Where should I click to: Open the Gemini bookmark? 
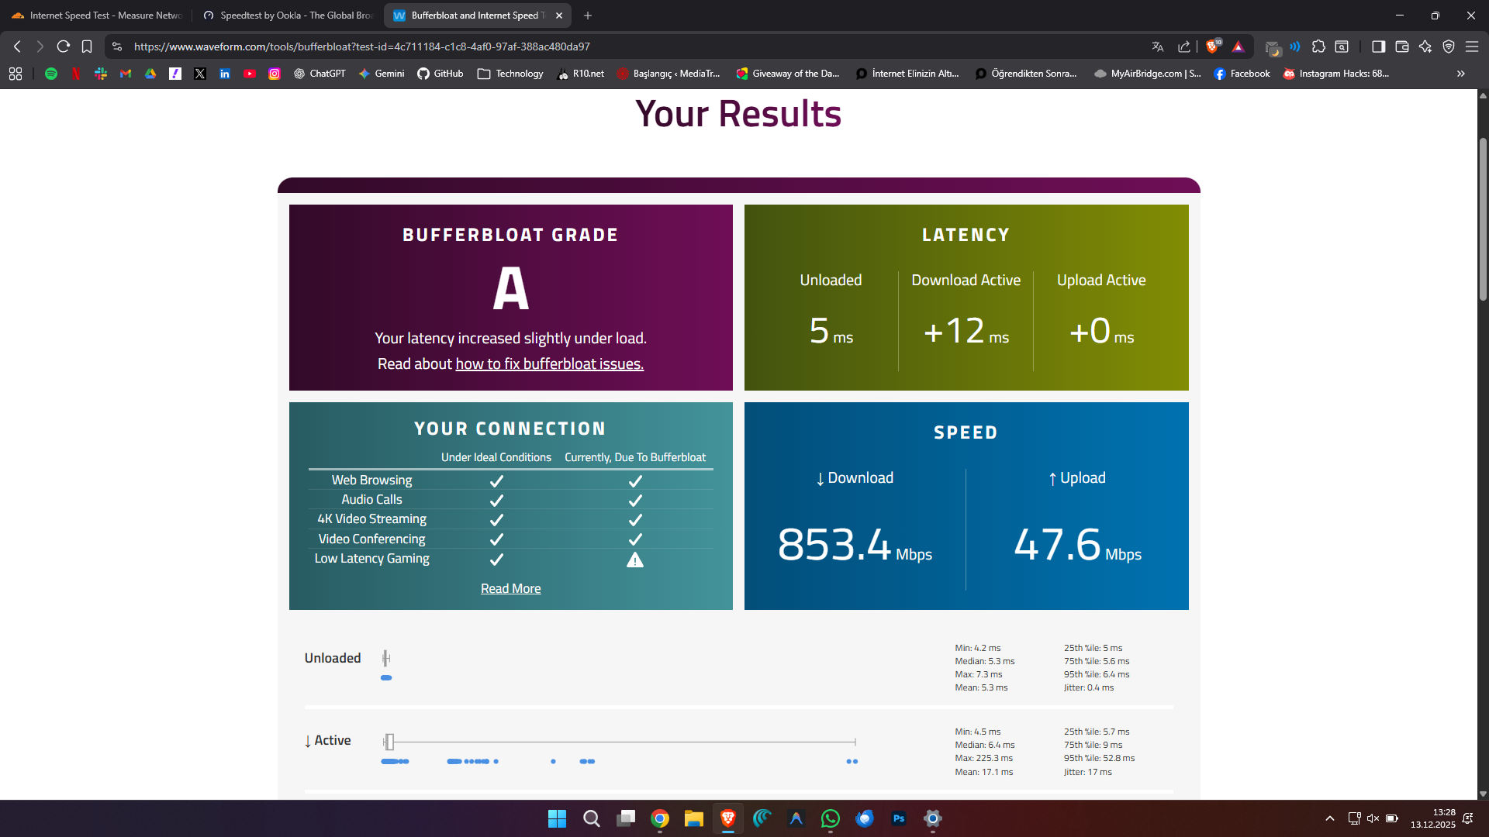382,74
